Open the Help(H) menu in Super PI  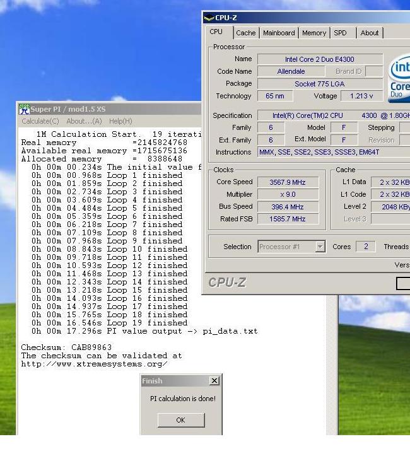pyautogui.click(x=120, y=121)
